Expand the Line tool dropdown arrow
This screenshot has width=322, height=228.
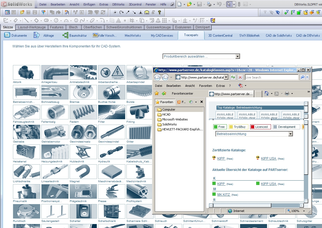(x=31, y=21)
